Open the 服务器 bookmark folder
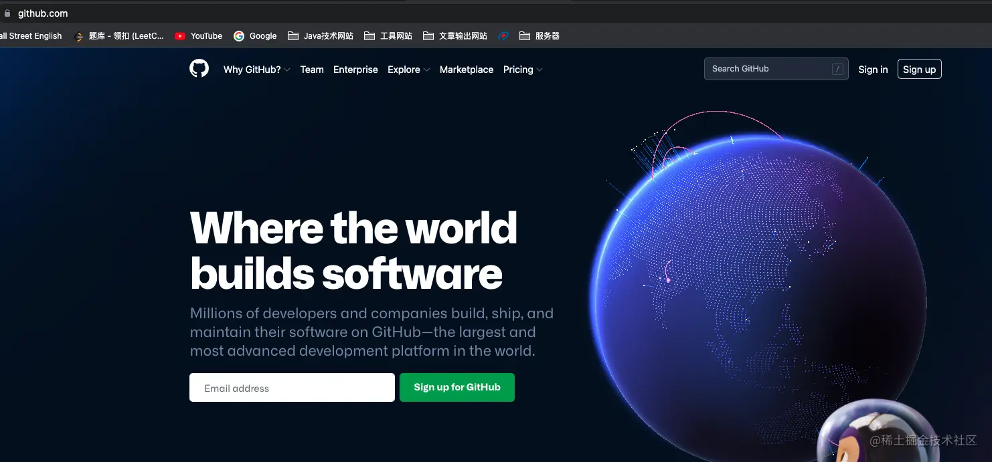Image resolution: width=992 pixels, height=462 pixels. coord(540,36)
